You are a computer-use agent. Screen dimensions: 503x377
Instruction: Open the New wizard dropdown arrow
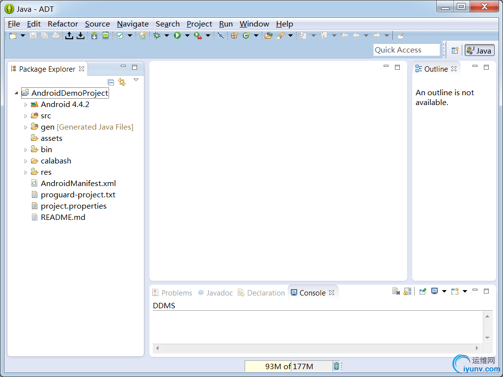pos(23,35)
